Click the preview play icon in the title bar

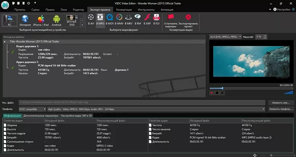28,3
